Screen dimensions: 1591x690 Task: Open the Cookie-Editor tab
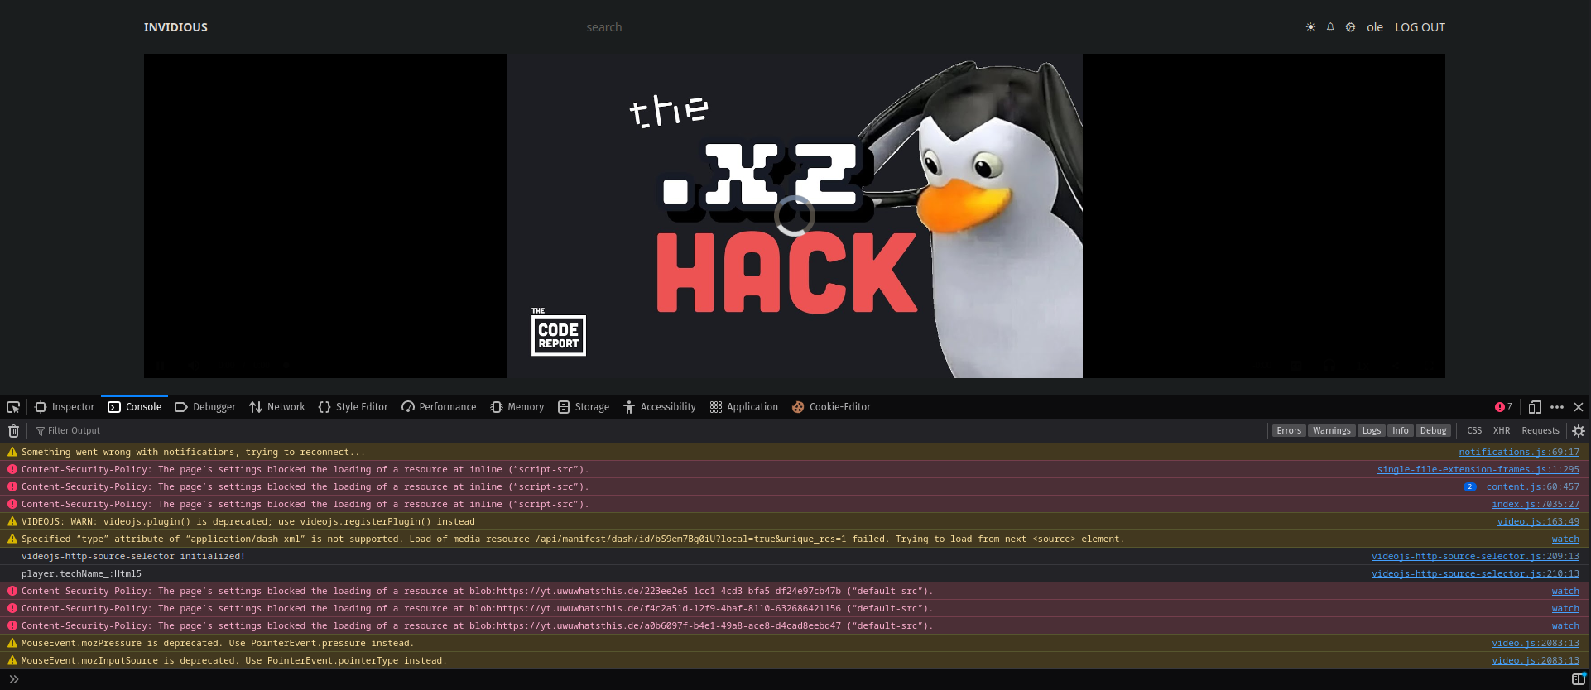click(x=831, y=407)
